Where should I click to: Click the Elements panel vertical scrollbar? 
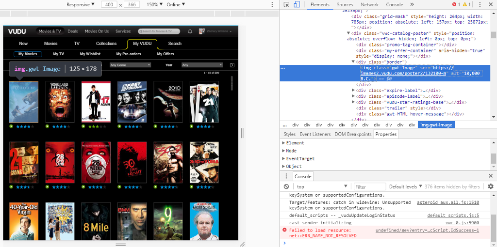point(494,35)
